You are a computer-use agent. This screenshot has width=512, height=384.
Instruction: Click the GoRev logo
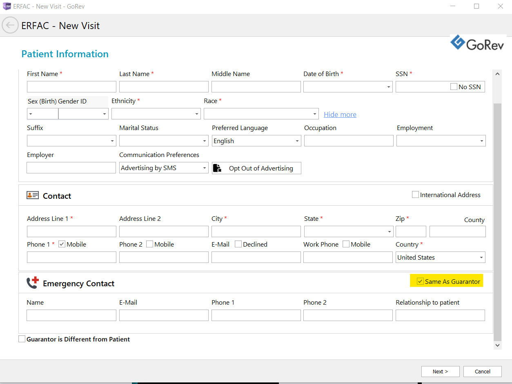tap(478, 43)
